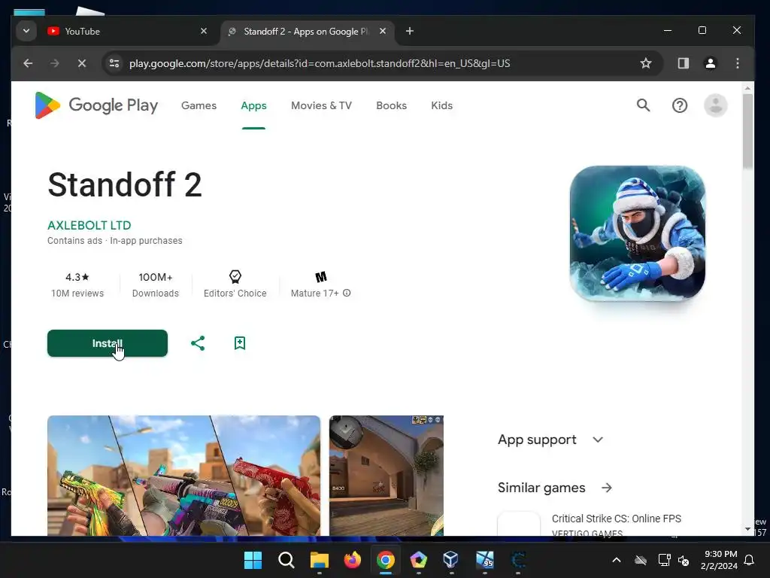Open the Kids section

[x=442, y=105]
